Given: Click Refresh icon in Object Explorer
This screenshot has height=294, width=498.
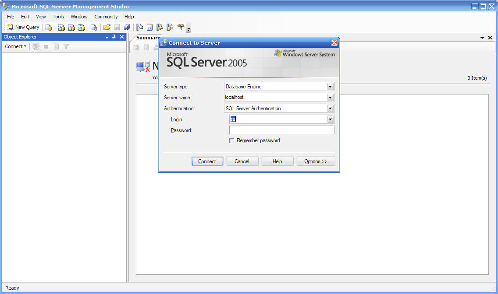Looking at the screenshot, I should click(56, 46).
